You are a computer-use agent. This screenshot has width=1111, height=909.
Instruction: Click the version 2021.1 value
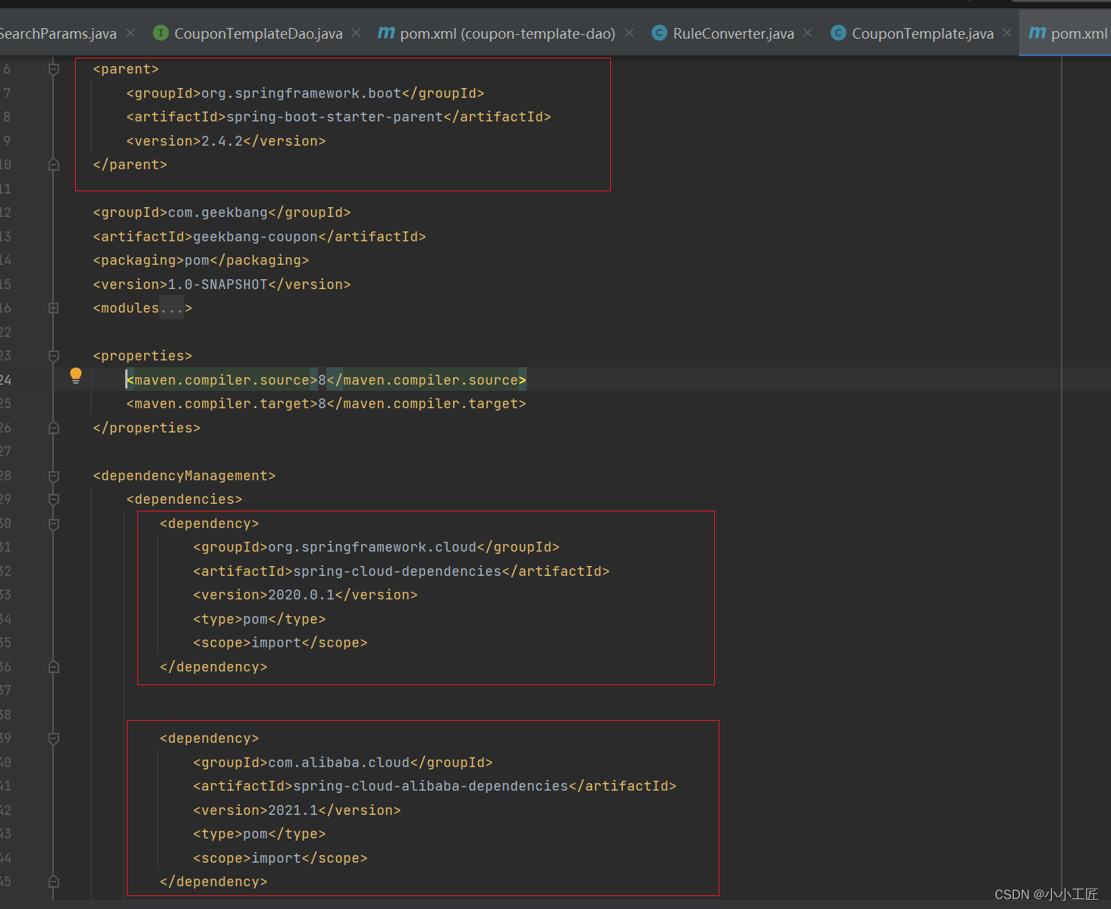pos(293,810)
